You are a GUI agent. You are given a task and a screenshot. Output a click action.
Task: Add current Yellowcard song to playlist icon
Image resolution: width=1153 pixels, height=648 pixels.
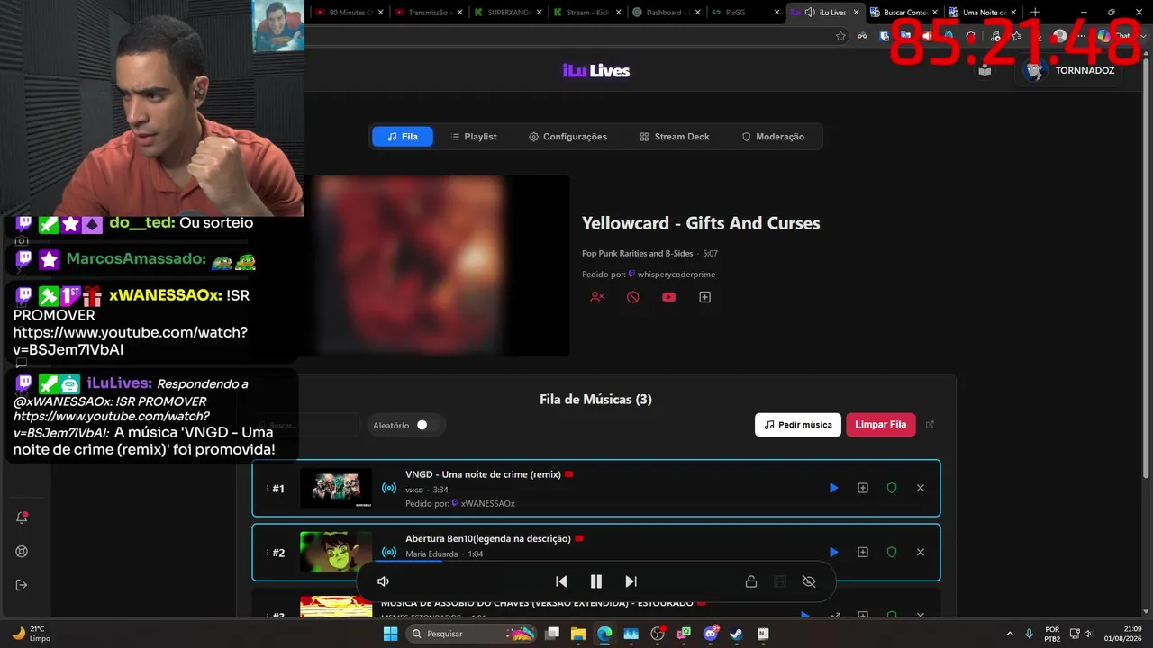pyautogui.click(x=705, y=297)
